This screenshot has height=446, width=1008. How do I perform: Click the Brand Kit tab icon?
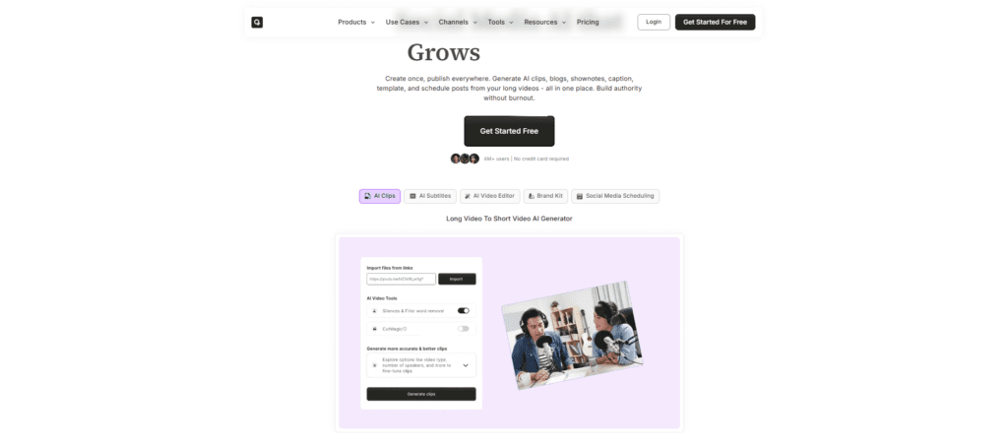531,196
